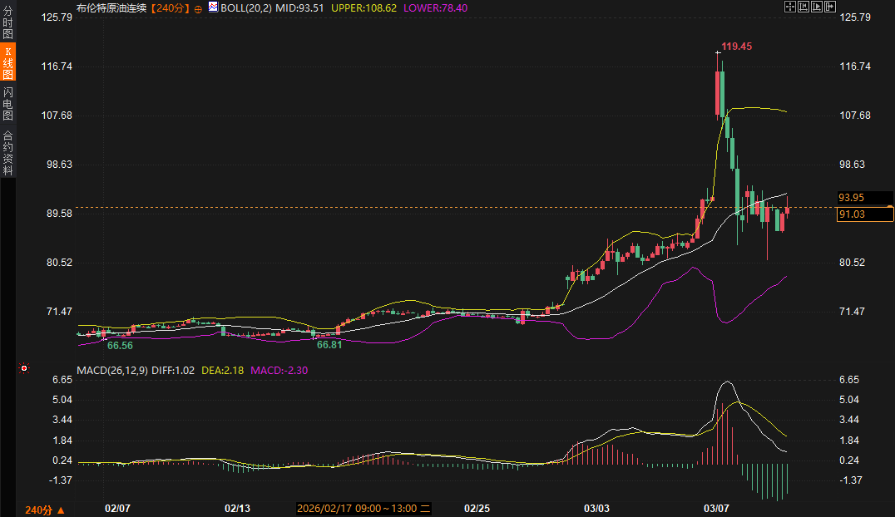Viewport: 895px width, 517px height.
Task: Click the BOLL indicator chart icon
Action: tap(213, 7)
